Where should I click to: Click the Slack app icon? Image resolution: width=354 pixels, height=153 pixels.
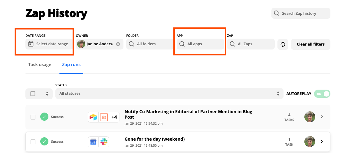click(104, 142)
